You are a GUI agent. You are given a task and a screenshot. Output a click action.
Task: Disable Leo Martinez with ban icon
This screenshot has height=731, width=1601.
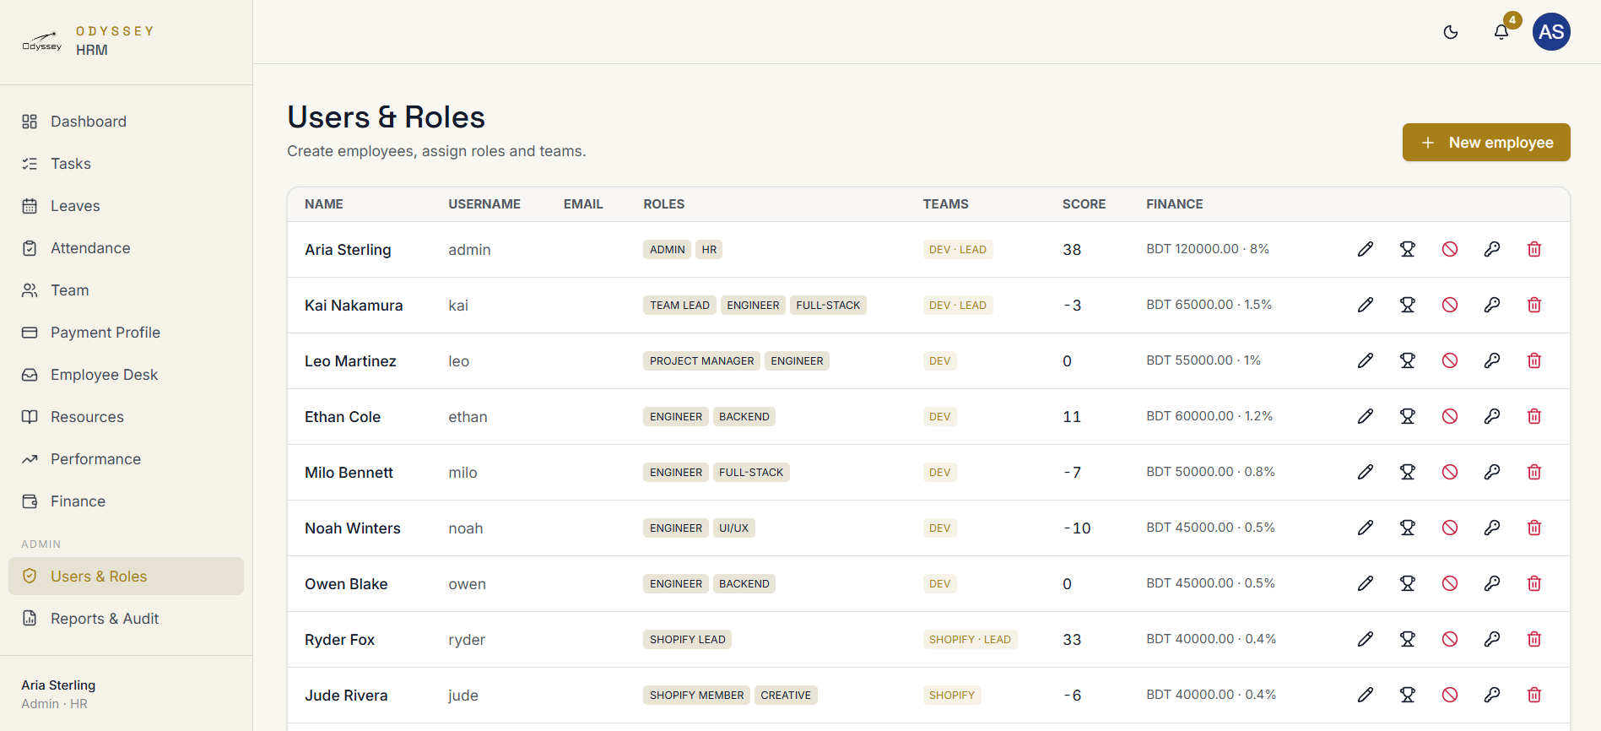click(1450, 360)
